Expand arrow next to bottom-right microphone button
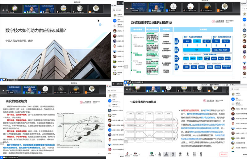 pos(131,154)
